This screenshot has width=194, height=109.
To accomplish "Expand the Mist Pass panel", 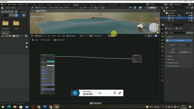I will (x=170, y=59).
